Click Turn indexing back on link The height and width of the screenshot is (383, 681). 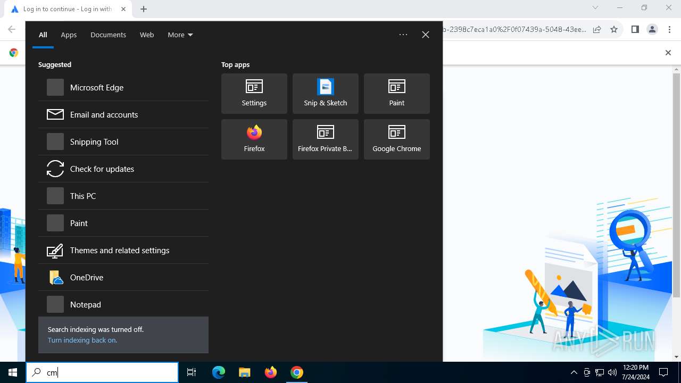click(82, 340)
